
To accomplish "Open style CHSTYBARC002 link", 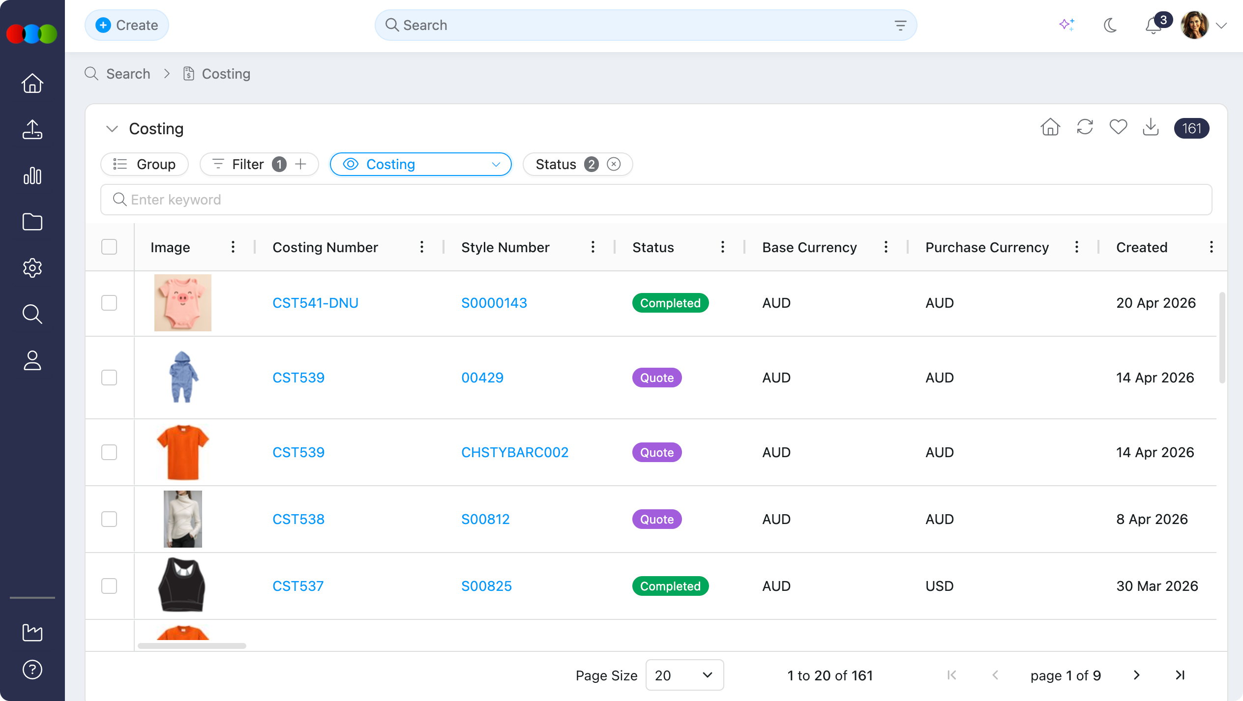I will click(x=515, y=452).
